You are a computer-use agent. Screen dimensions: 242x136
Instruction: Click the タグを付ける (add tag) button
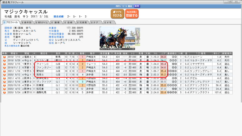(x=117, y=13)
